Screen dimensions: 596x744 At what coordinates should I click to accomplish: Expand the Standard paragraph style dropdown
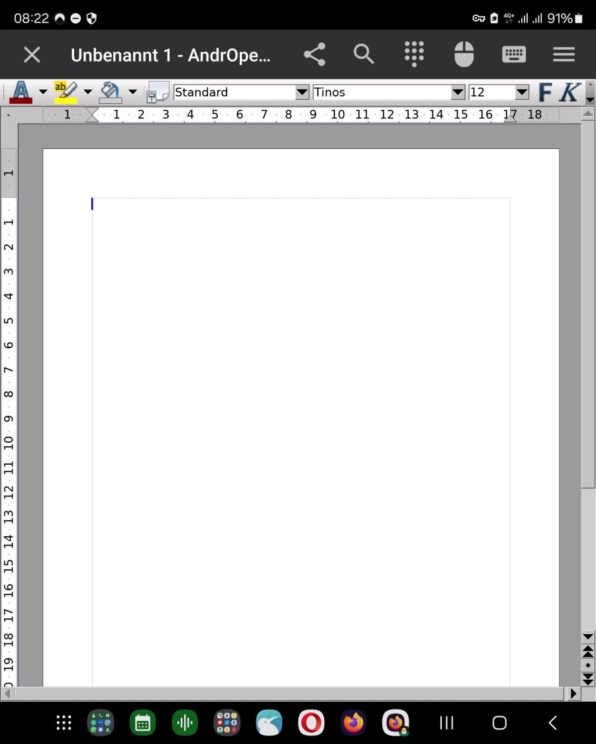[x=302, y=93]
